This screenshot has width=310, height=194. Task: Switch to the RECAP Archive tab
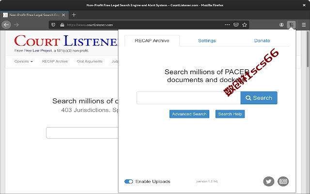click(152, 41)
